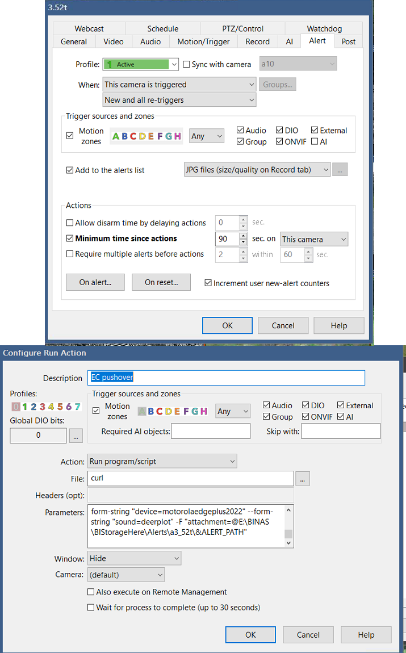Expand the Window Hide dropdown
406x653 pixels.
[134, 558]
